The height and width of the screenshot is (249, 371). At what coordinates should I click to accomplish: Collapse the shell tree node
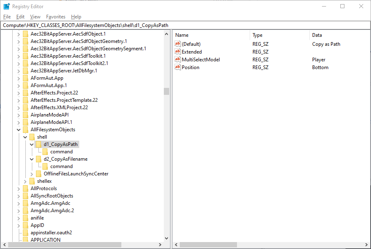[x=25, y=137]
